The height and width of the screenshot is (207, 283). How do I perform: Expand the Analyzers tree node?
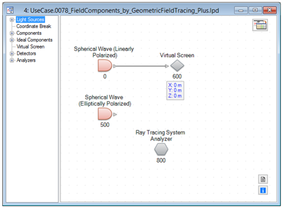[x=12, y=61]
